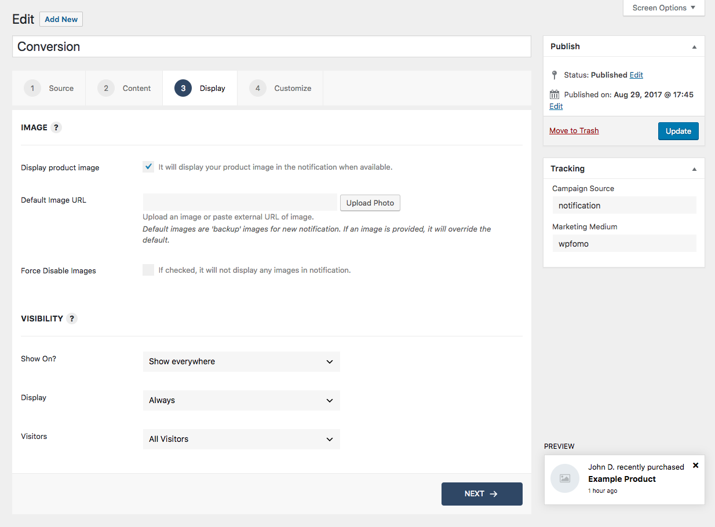715x527 pixels.
Task: Open the Show On? dropdown
Action: pos(241,361)
